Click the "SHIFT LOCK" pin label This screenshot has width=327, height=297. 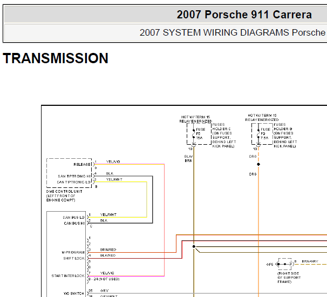pyautogui.click(x=74, y=258)
